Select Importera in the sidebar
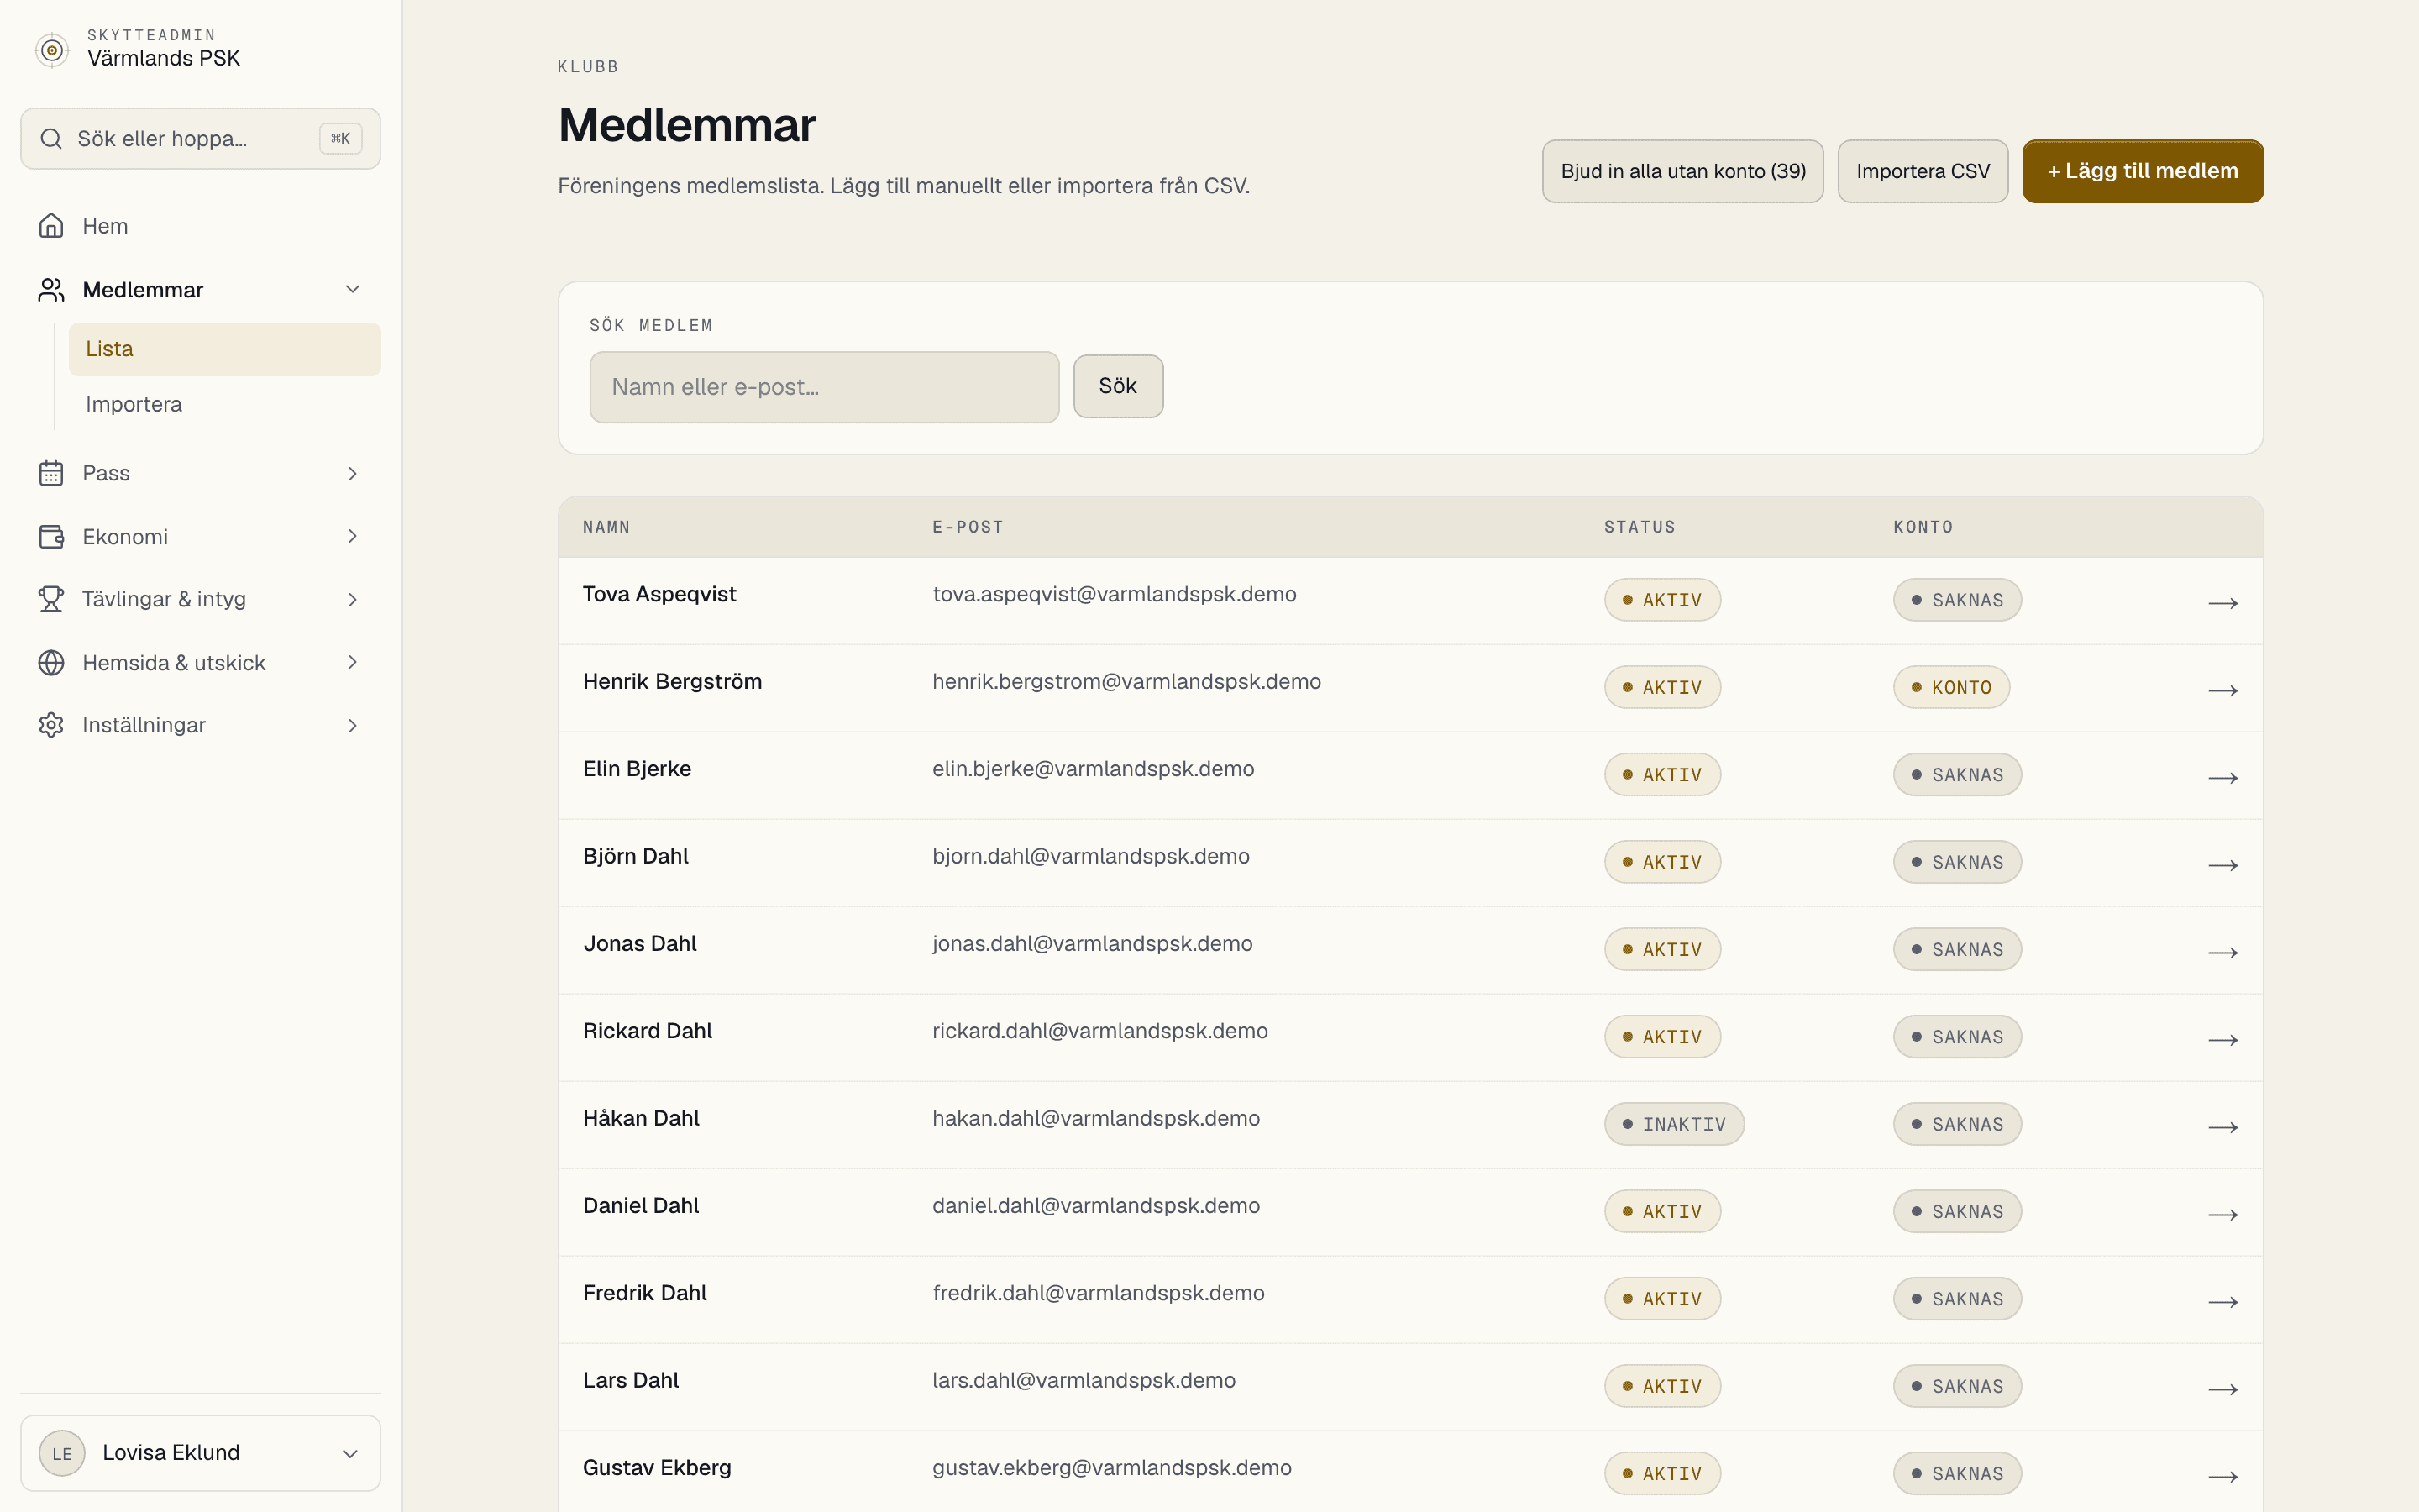The image size is (2419, 1512). click(225, 404)
